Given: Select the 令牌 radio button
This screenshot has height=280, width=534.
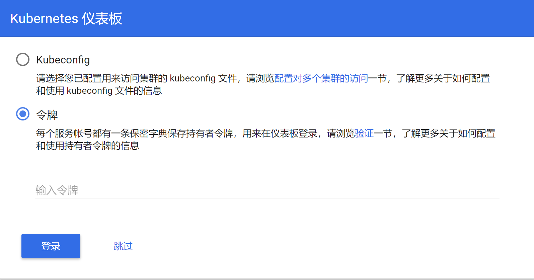Looking at the screenshot, I should [23, 114].
